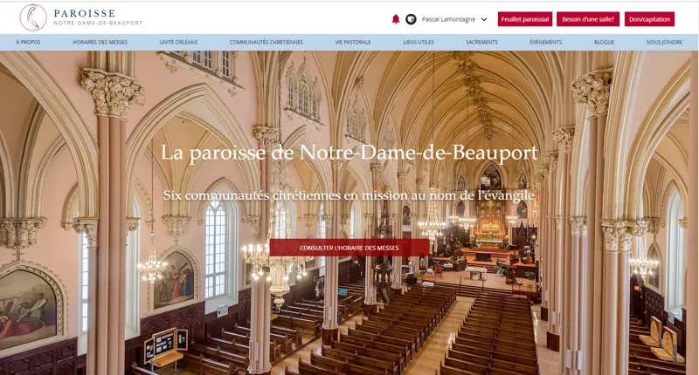Viewport: 699px width, 375px height.
Task: Click the user avatar icon
Action: [x=411, y=19]
